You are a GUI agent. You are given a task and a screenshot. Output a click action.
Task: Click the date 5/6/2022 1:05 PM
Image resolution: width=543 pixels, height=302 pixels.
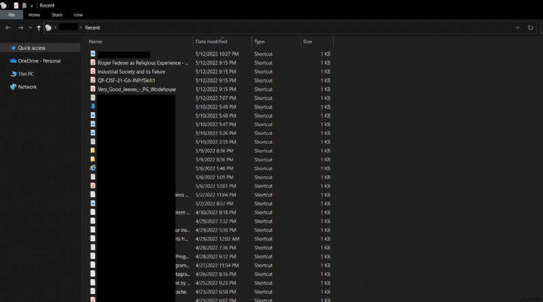(214, 177)
